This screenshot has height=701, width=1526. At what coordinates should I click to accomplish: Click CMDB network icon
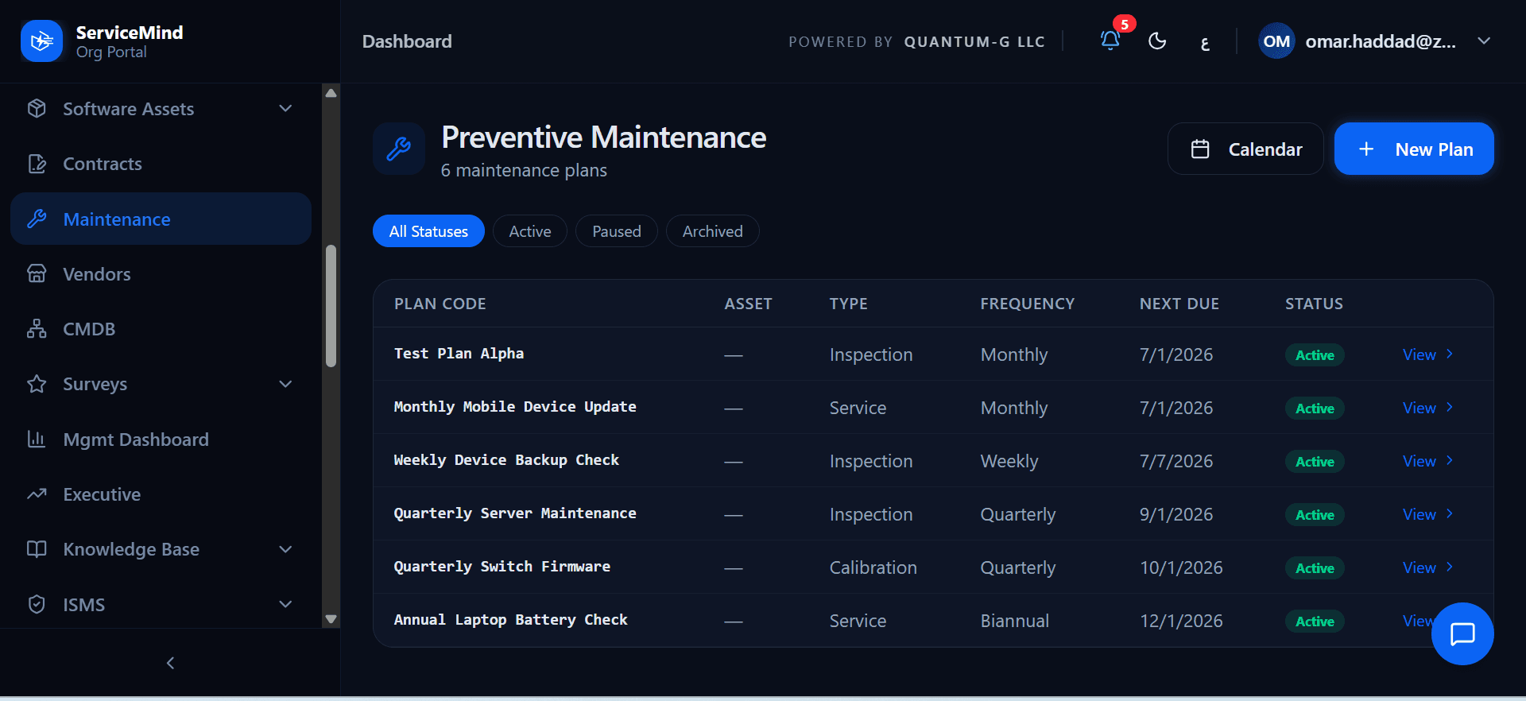tap(37, 328)
